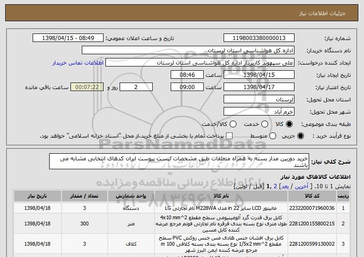Image resolution: width=364 pixels, height=257 pixels.
Task: Select the خدمت radio button
Action: (x=265, y=124)
